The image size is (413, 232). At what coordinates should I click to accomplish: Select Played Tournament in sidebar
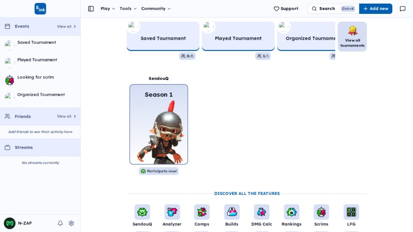37,60
